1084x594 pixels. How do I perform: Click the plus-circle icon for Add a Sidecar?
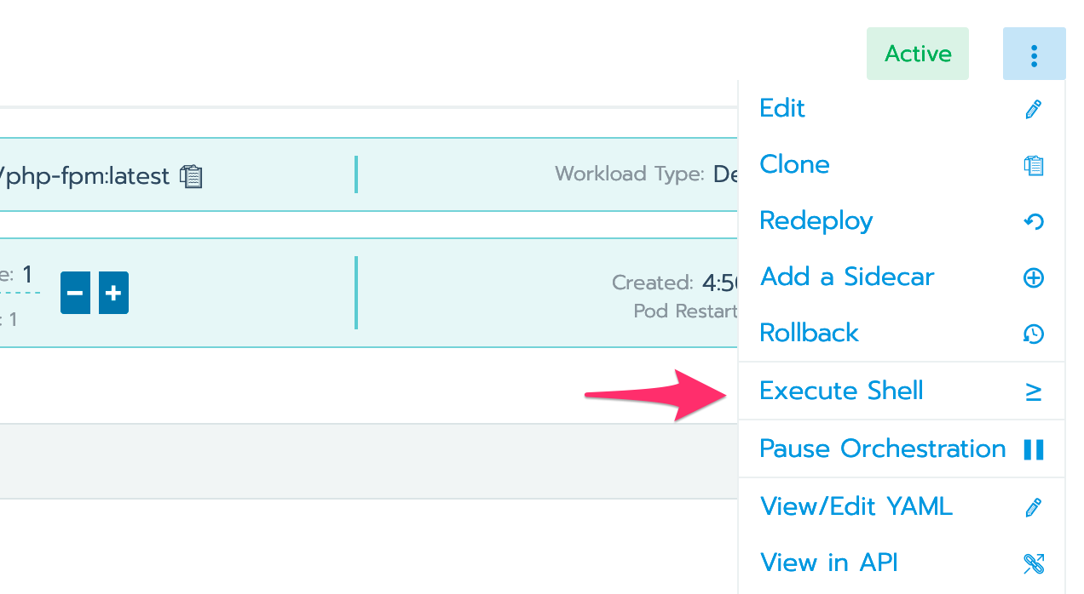(1033, 277)
